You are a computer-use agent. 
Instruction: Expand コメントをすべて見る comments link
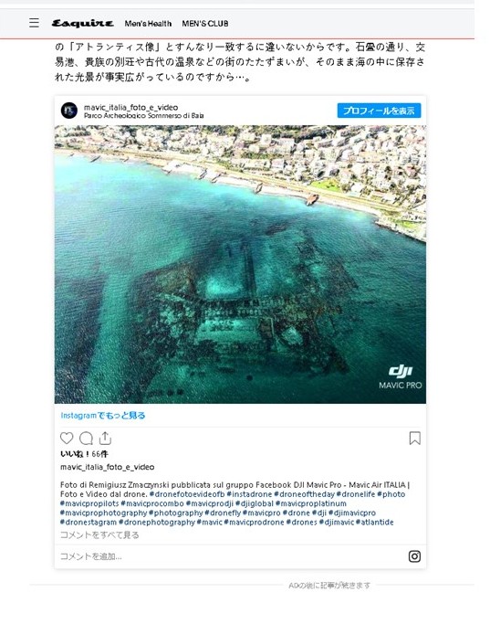[x=99, y=534]
